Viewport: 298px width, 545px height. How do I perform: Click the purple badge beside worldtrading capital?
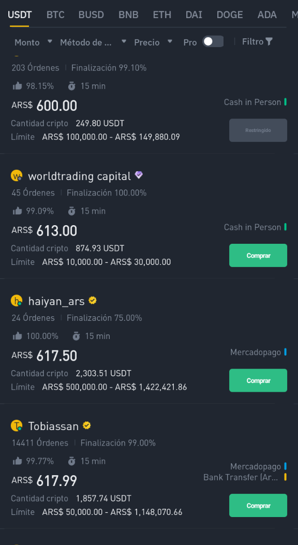(138, 175)
